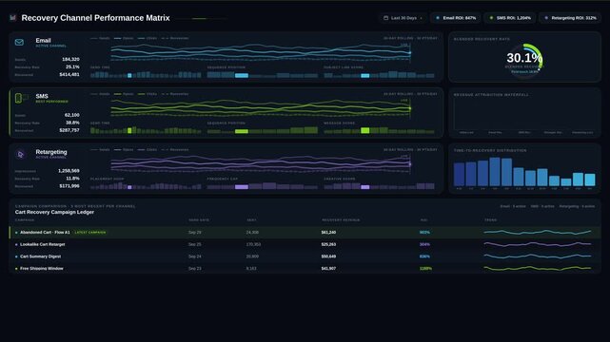The image size is (610, 342).
Task: Click the SMS line chart live endpoint marker
Action: coord(410,108)
